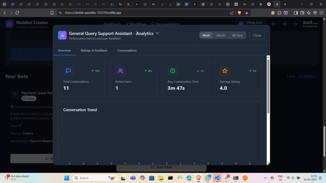The image size is (326, 183).
Task: Click the Conversation Trend heading
Action: pyautogui.click(x=80, y=109)
